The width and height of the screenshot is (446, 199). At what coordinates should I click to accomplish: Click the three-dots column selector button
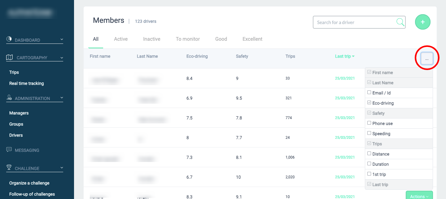427,58
